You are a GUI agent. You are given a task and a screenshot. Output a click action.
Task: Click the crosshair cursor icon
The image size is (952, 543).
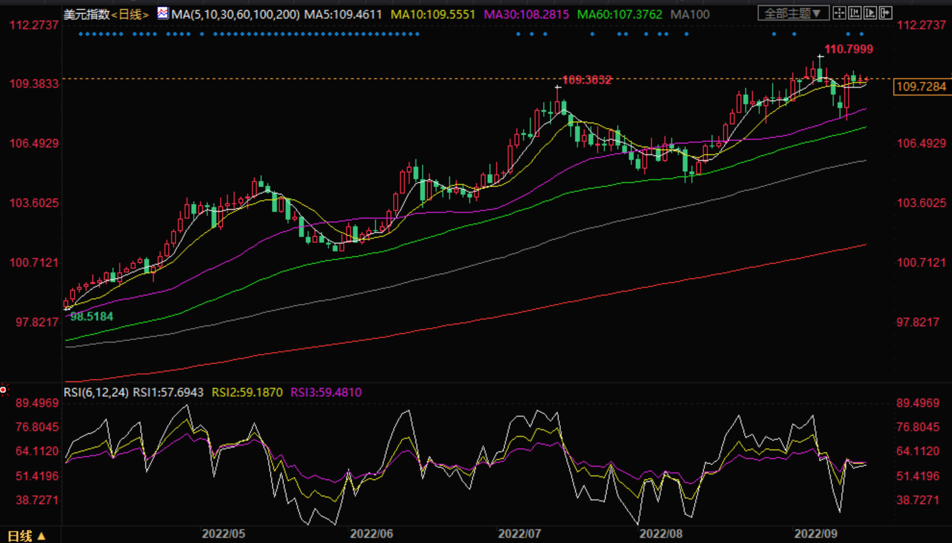839,13
